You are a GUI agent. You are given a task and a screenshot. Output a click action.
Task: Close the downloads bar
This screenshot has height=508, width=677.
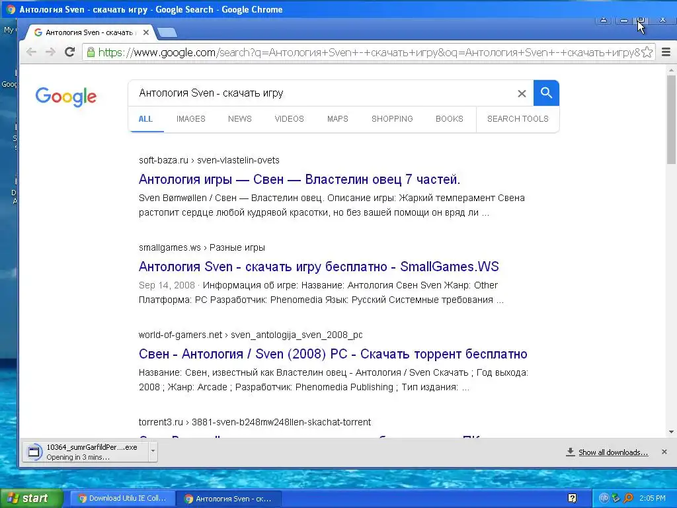click(664, 452)
